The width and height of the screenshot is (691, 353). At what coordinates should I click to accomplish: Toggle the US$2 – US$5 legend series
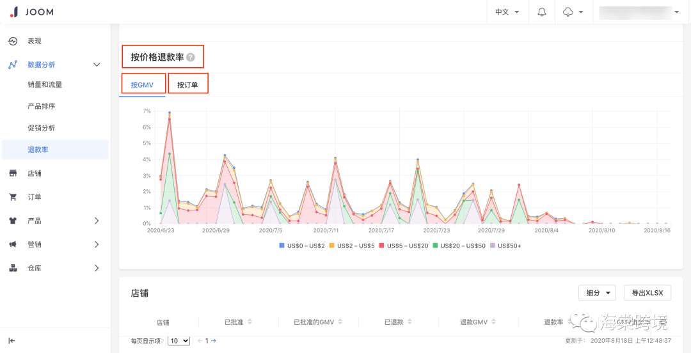click(x=352, y=246)
